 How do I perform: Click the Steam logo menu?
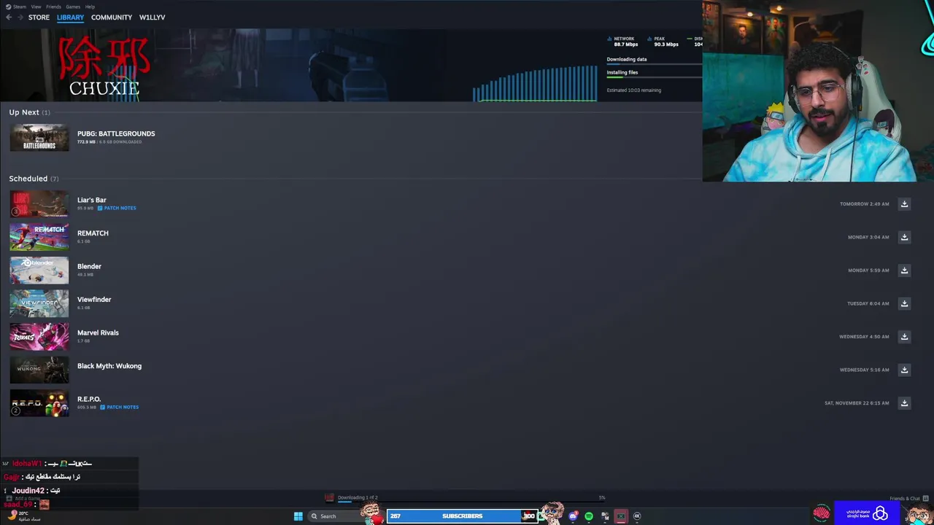(x=16, y=7)
